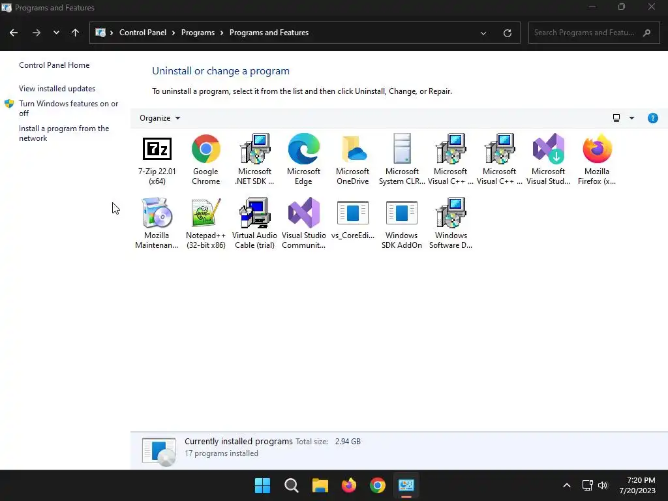Viewport: 668px width, 501px height.
Task: Refresh the Programs and Features list
Action: (508, 33)
